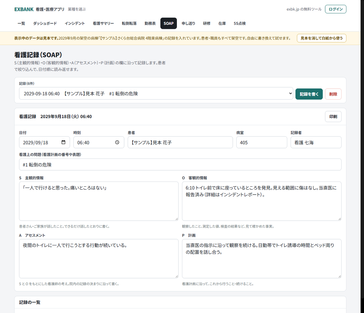Click the hint 看護計画に沿って、これから行うこと
Screen dimensions: 364x313
coord(218,284)
